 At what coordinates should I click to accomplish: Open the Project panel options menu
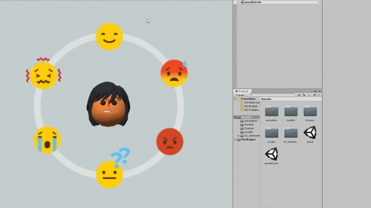319,91
